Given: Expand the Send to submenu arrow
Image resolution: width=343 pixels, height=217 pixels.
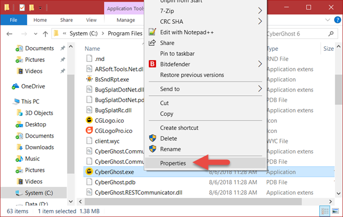Looking at the screenshot, I should tap(260, 89).
